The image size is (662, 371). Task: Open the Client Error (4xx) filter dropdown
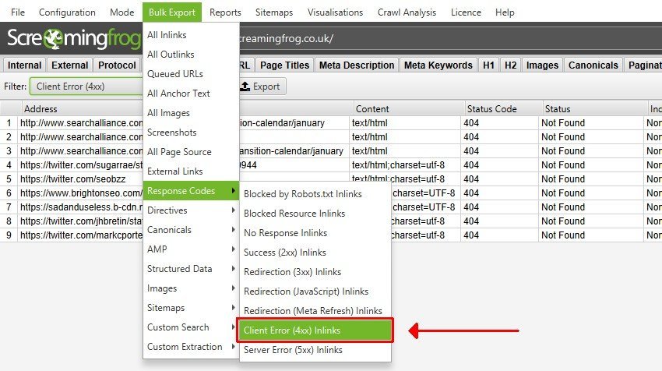pos(86,87)
